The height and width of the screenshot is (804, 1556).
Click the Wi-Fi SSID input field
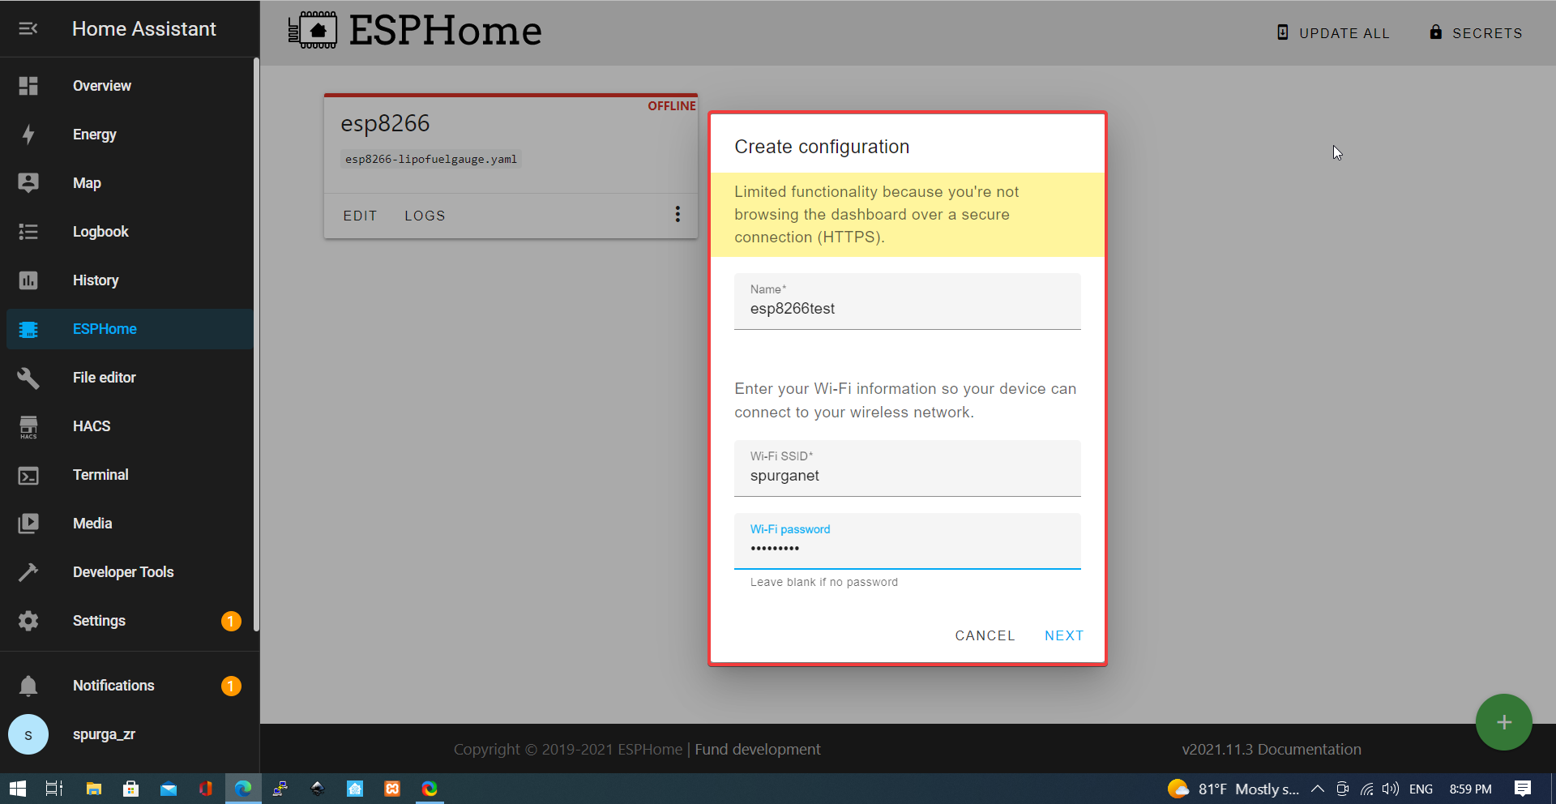907,475
